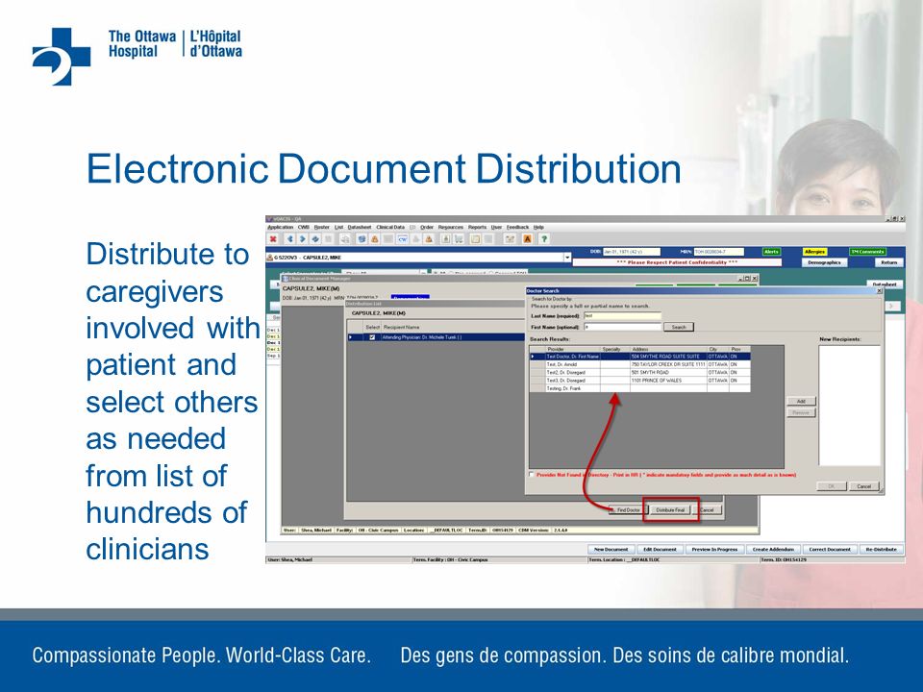This screenshot has height=692, width=923.
Task: Click the Last Name search field
Action: tap(622, 316)
